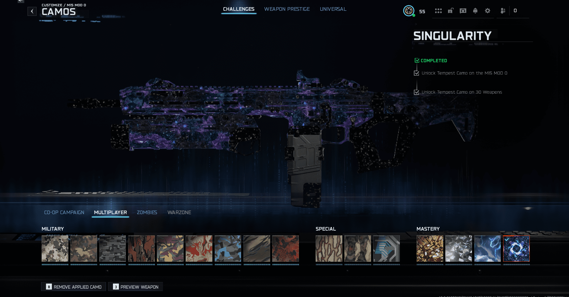Click the unlock padlock icon
The height and width of the screenshot is (297, 569).
[450, 11]
